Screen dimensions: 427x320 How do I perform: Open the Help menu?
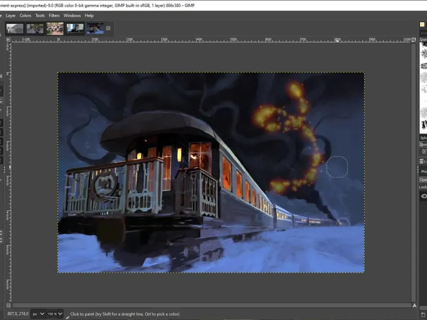click(89, 15)
